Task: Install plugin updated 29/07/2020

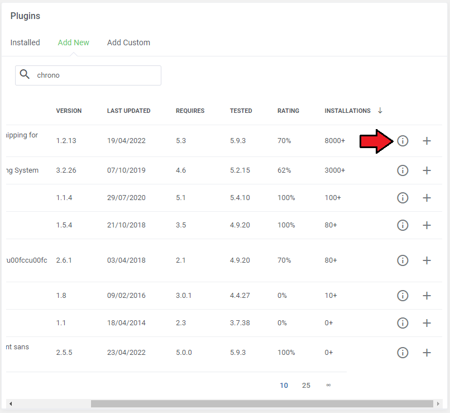Action: (x=427, y=198)
